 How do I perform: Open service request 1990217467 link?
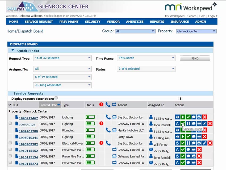(28, 118)
